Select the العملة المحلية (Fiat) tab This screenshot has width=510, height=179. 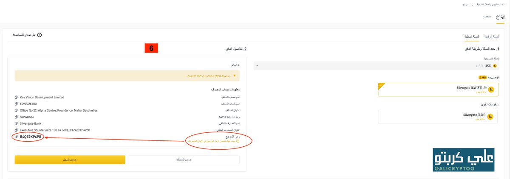point(471,37)
